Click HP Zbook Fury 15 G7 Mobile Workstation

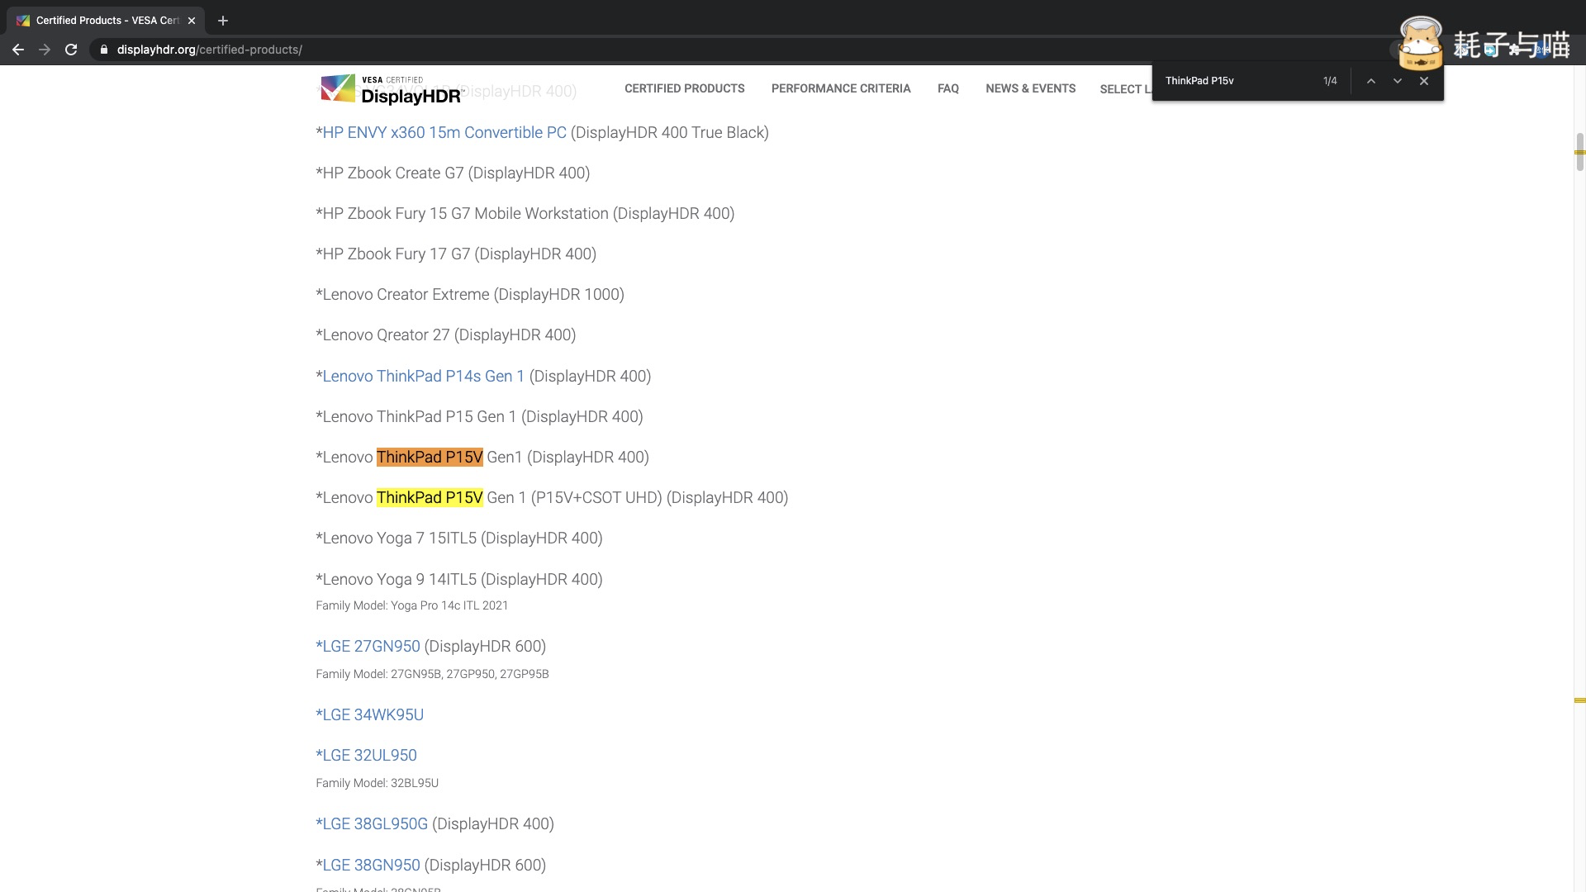[x=525, y=214]
